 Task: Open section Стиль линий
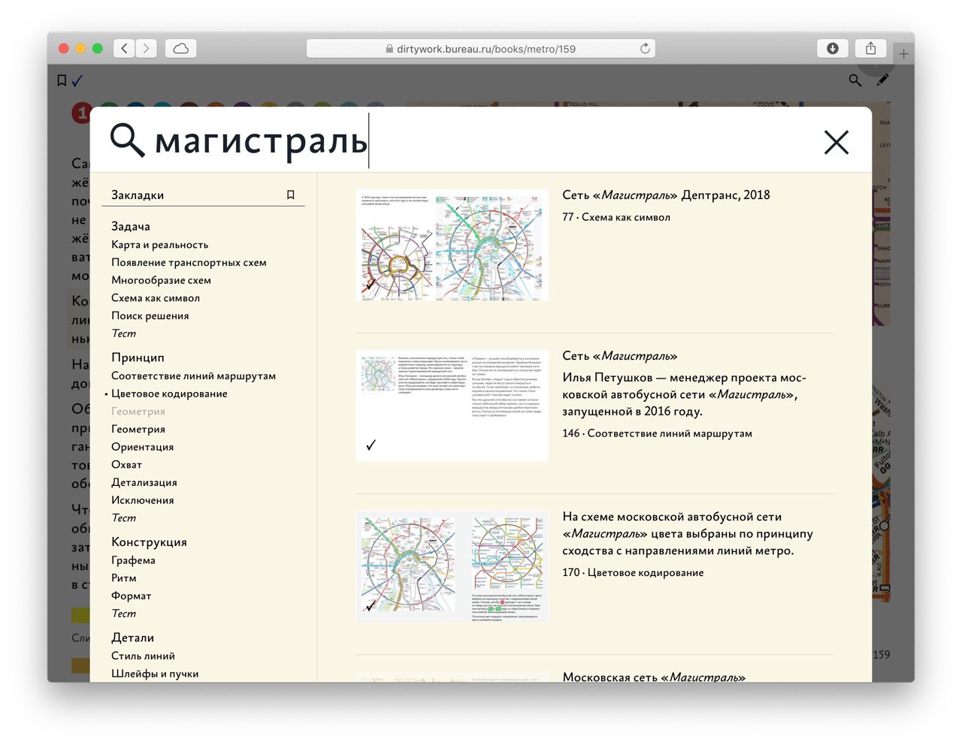143,656
